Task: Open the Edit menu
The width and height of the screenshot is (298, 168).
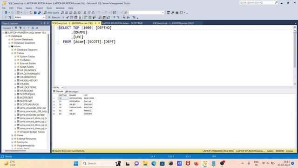Action: click(11, 8)
